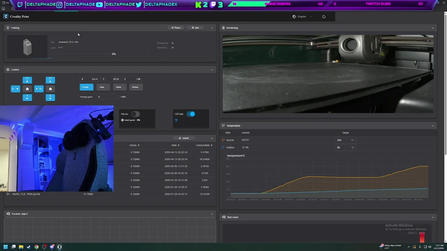Open Discord from taskbar

click(52, 247)
